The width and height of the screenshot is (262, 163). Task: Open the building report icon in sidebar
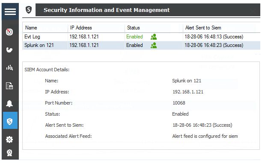pos(9,86)
